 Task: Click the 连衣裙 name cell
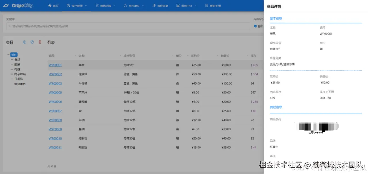(83, 74)
